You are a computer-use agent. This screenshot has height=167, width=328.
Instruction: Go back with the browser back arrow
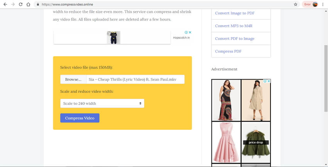click(x=5, y=4)
